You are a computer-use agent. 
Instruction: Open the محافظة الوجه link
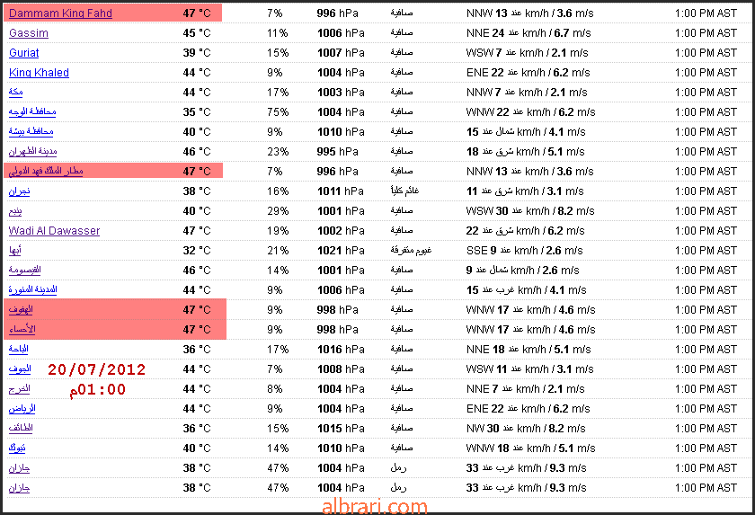[32, 111]
